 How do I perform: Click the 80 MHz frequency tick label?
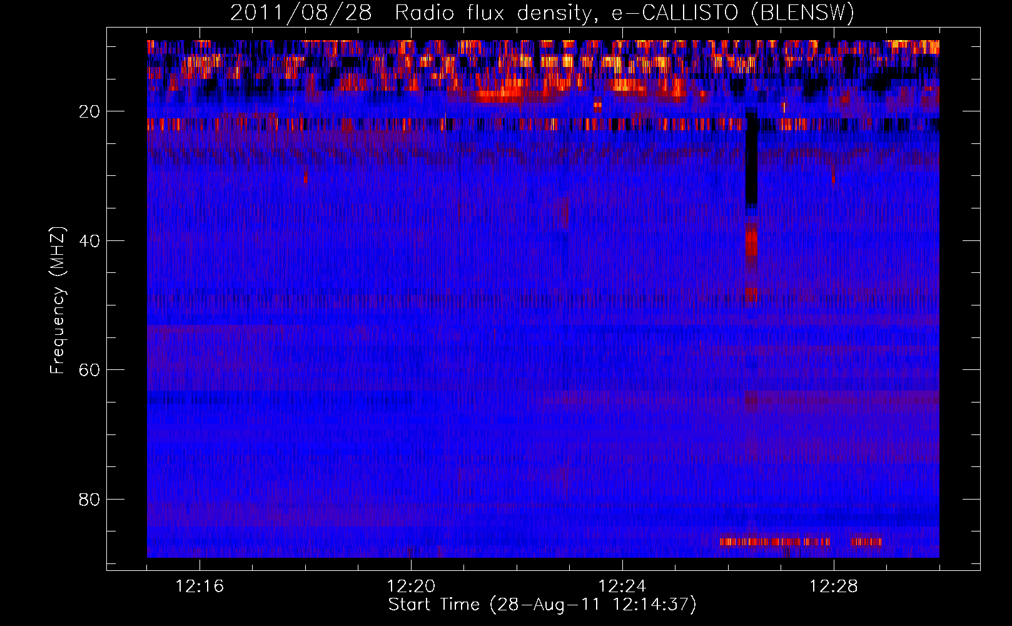coord(90,500)
